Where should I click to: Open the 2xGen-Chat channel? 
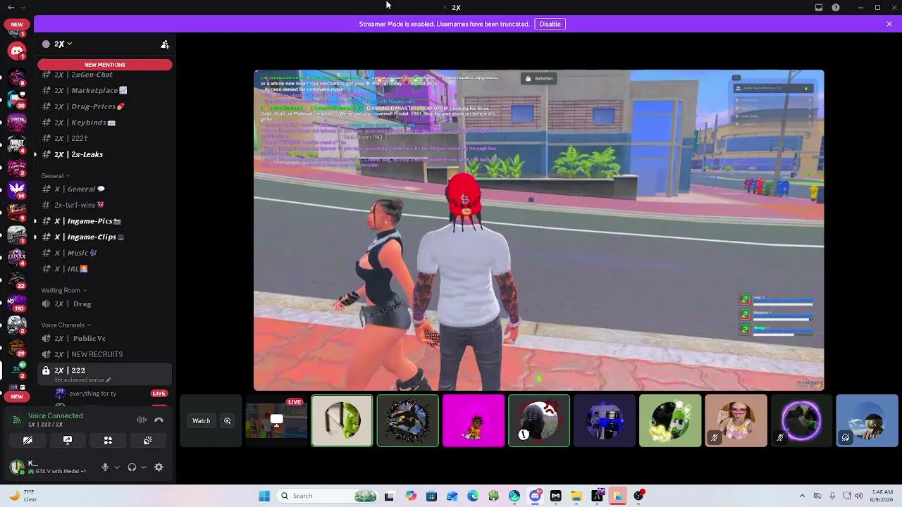[104, 75]
